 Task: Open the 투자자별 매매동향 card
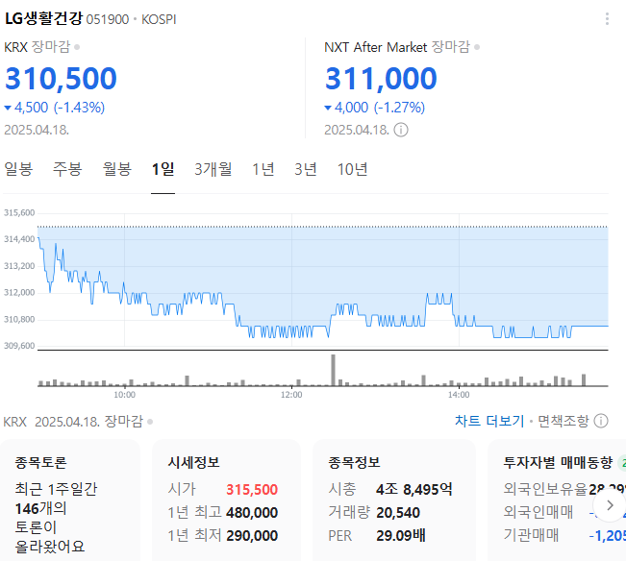557,500
